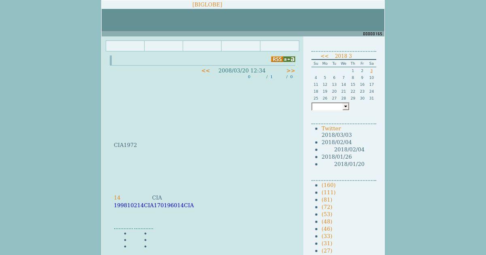Image resolution: width=486 pixels, height=255 pixels.
Task: Open the category with (111) posts
Action: coord(328,193)
